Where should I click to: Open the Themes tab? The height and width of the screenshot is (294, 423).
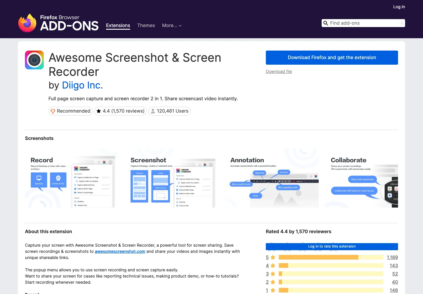(146, 26)
